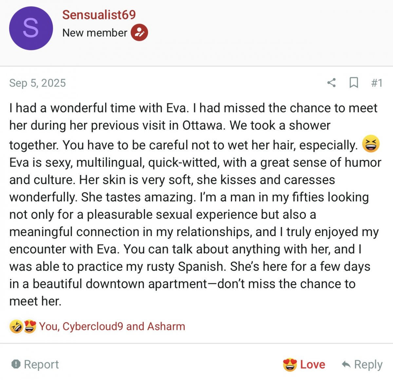Click the New member user title
Screen dimensions: 393x380
pyautogui.click(x=95, y=33)
